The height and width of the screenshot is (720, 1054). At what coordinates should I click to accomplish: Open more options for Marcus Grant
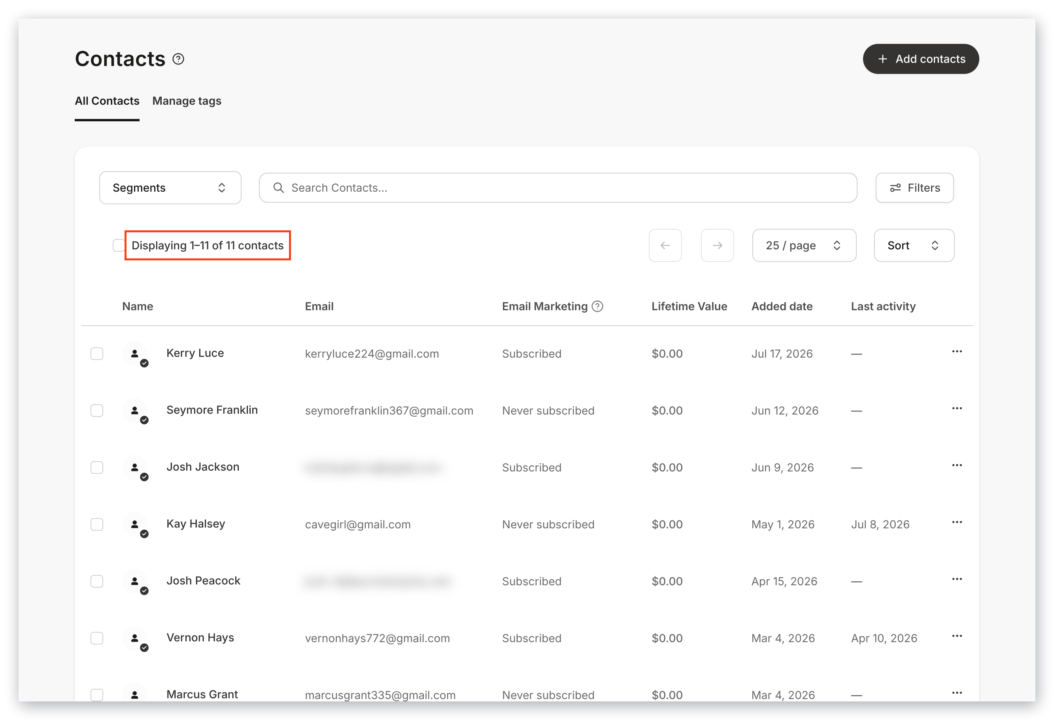coord(957,693)
